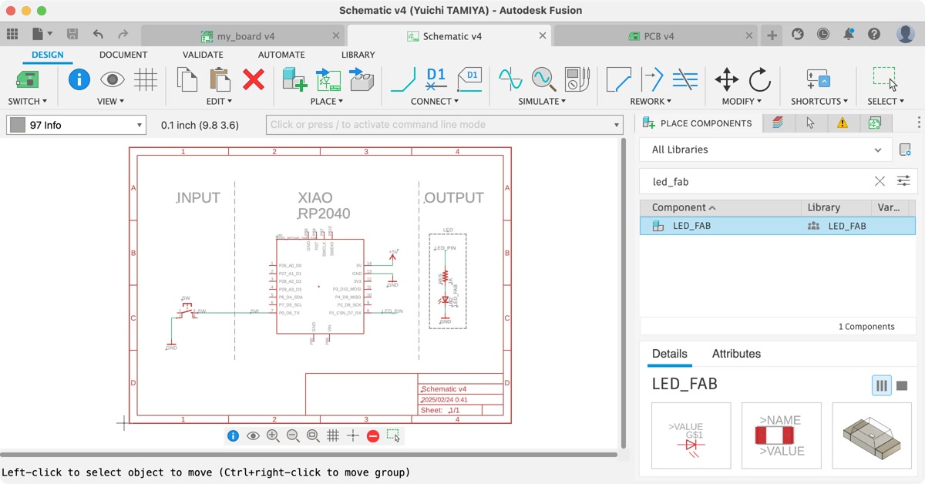Screen dimensions: 925x484
Task: Open the 97 Info layer dropdown
Action: click(76, 125)
